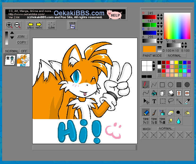Adjust the alpha A channel slider
The height and width of the screenshot is (164, 196).
point(149,41)
